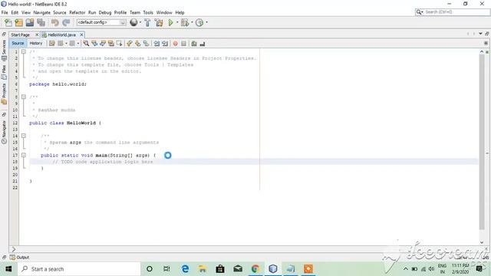491x276 pixels.
Task: Click the Debug Project toolbar icon
Action: point(185,22)
